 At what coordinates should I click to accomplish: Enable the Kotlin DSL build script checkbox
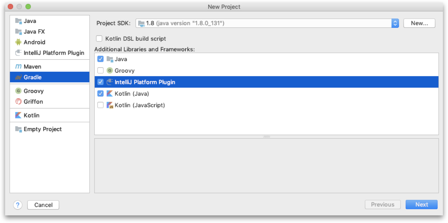[99, 39]
